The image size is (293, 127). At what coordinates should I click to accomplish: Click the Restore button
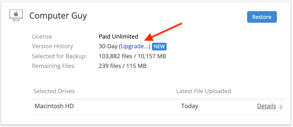coord(262,17)
